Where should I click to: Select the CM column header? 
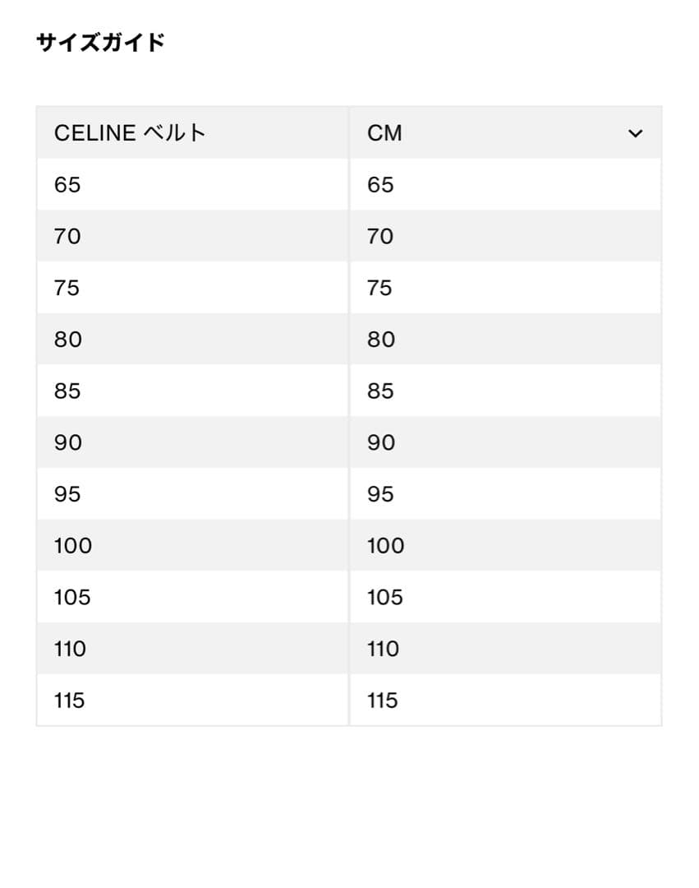(384, 132)
